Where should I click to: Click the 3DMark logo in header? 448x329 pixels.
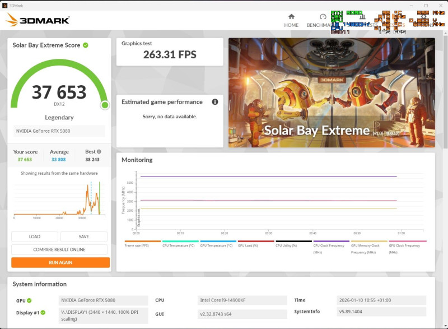(x=38, y=20)
